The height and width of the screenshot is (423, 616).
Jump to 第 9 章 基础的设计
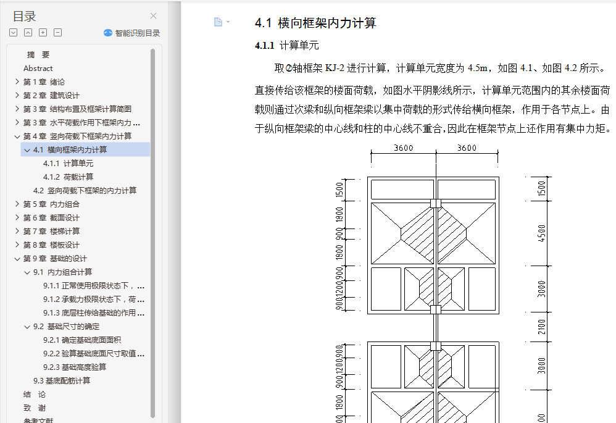[x=55, y=258]
